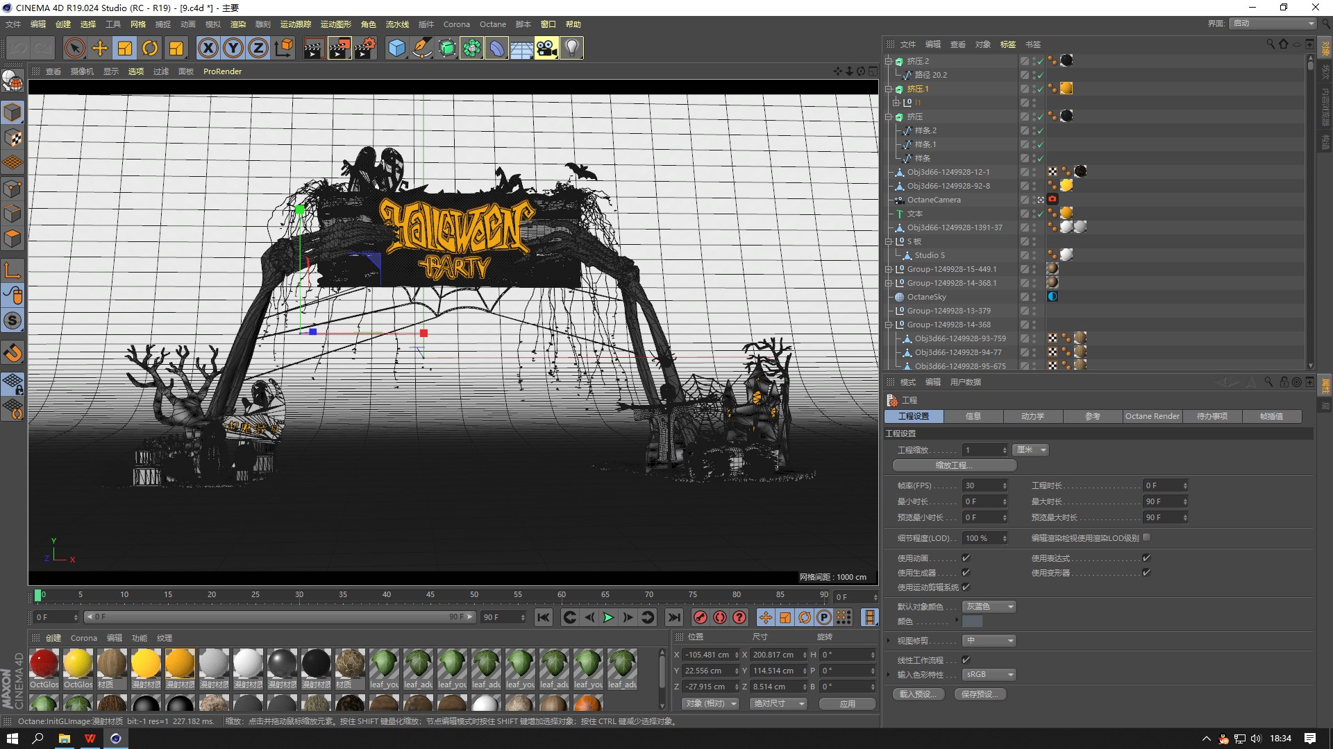Toggle the Z axis lock
The height and width of the screenshot is (749, 1333).
(x=258, y=49)
